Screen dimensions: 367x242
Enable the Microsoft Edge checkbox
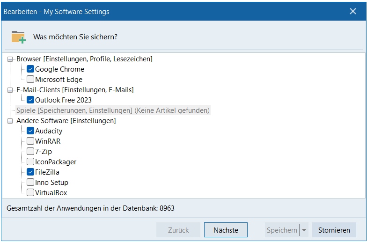(x=30, y=80)
